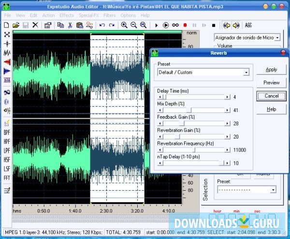
Task: Click the Amplify waveform sidebar icon
Action: (7, 53)
